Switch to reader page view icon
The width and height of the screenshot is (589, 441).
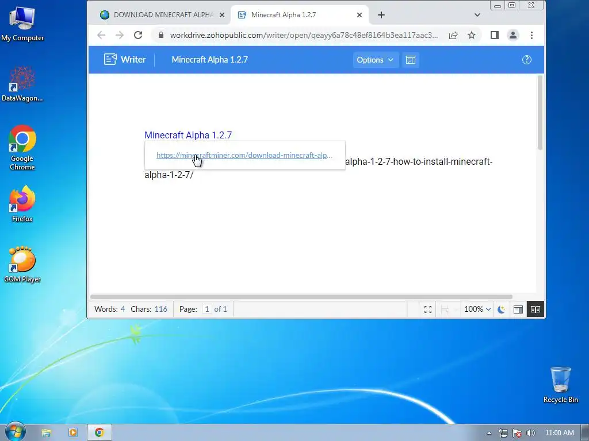(x=536, y=310)
